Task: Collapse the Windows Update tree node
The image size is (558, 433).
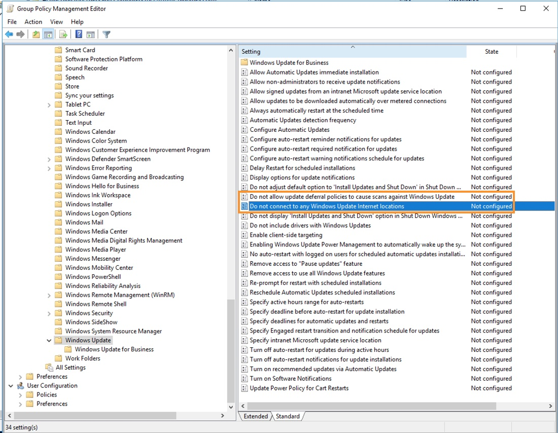Action: pyautogui.click(x=49, y=340)
